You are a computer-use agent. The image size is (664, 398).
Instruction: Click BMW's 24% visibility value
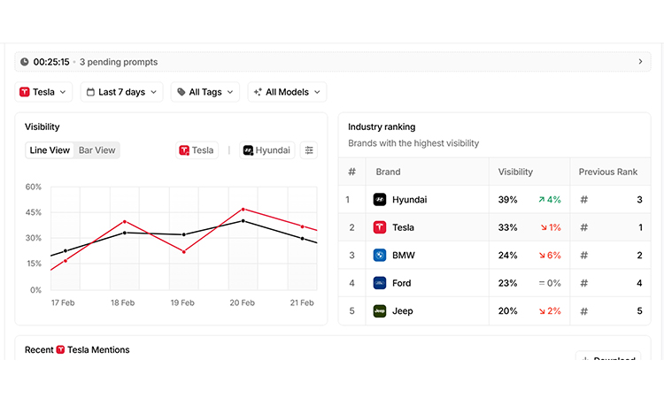click(508, 255)
